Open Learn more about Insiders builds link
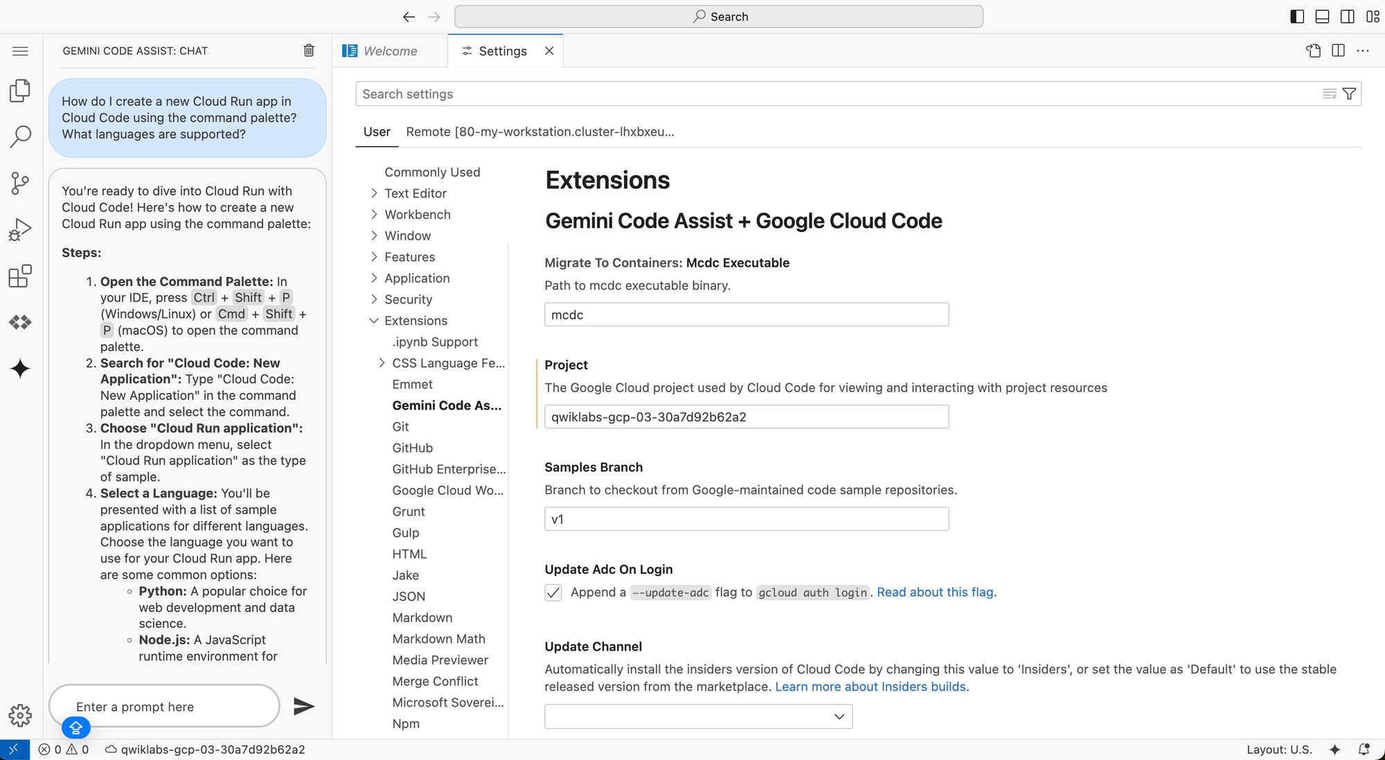The height and width of the screenshot is (760, 1385). pos(870,687)
